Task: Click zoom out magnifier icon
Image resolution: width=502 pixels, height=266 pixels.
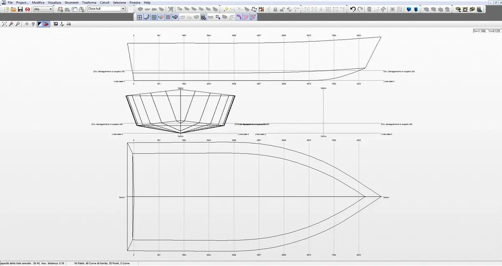Action: click(x=18, y=24)
